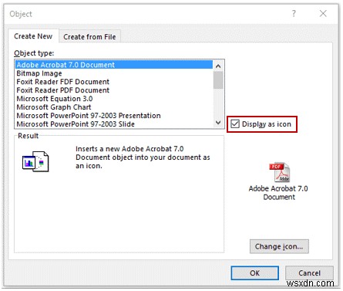Screen dimensions: 343x291
Task: Select Microsoft PowerPoint 97-2003 Slide
Action: [x=114, y=124]
